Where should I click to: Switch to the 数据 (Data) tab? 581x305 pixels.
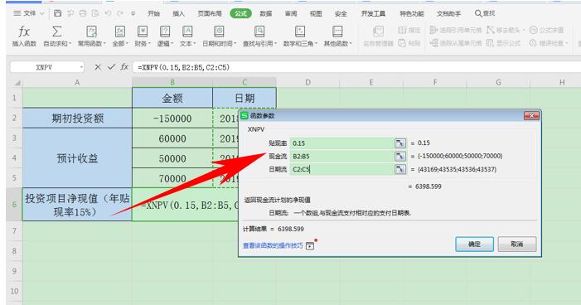(266, 13)
